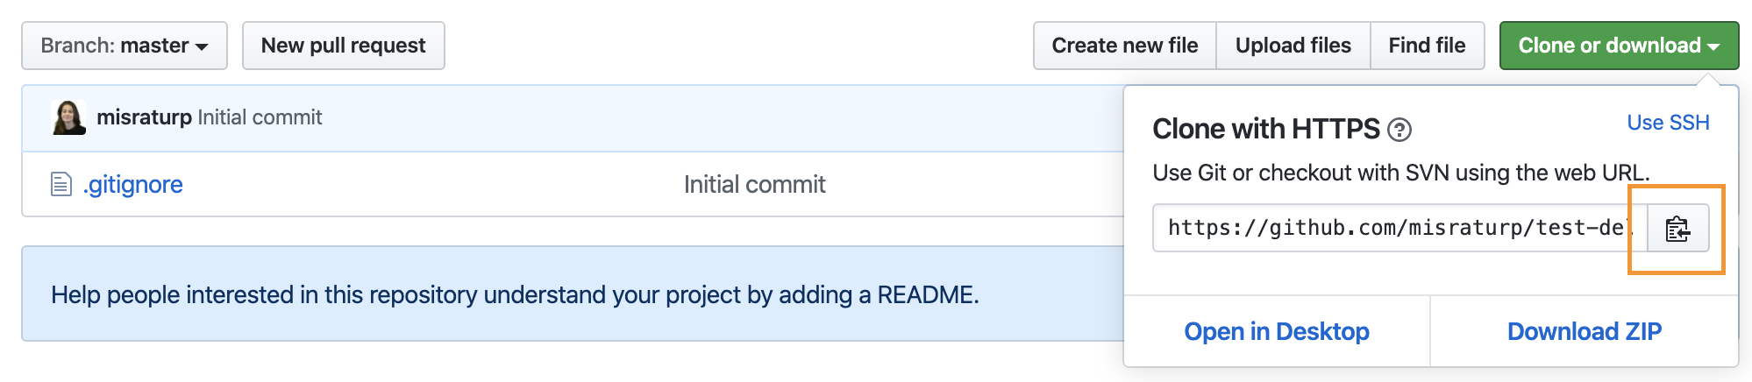Visit the misraturp username link
This screenshot has height=382, width=1752.
(144, 117)
